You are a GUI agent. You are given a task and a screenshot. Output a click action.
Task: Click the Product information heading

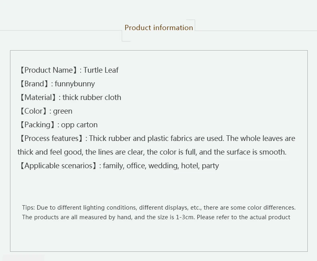pyautogui.click(x=159, y=28)
